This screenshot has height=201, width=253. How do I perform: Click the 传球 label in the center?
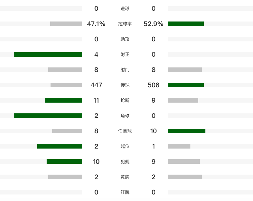125,85
